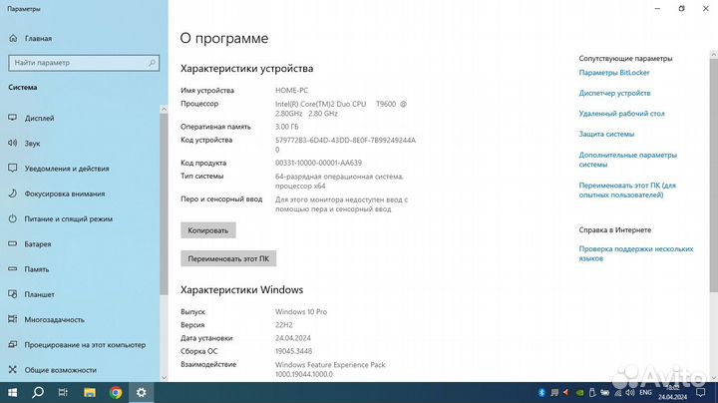Open Проверка поддержки нескольких языков link
The image size is (718, 403).
click(x=636, y=253)
